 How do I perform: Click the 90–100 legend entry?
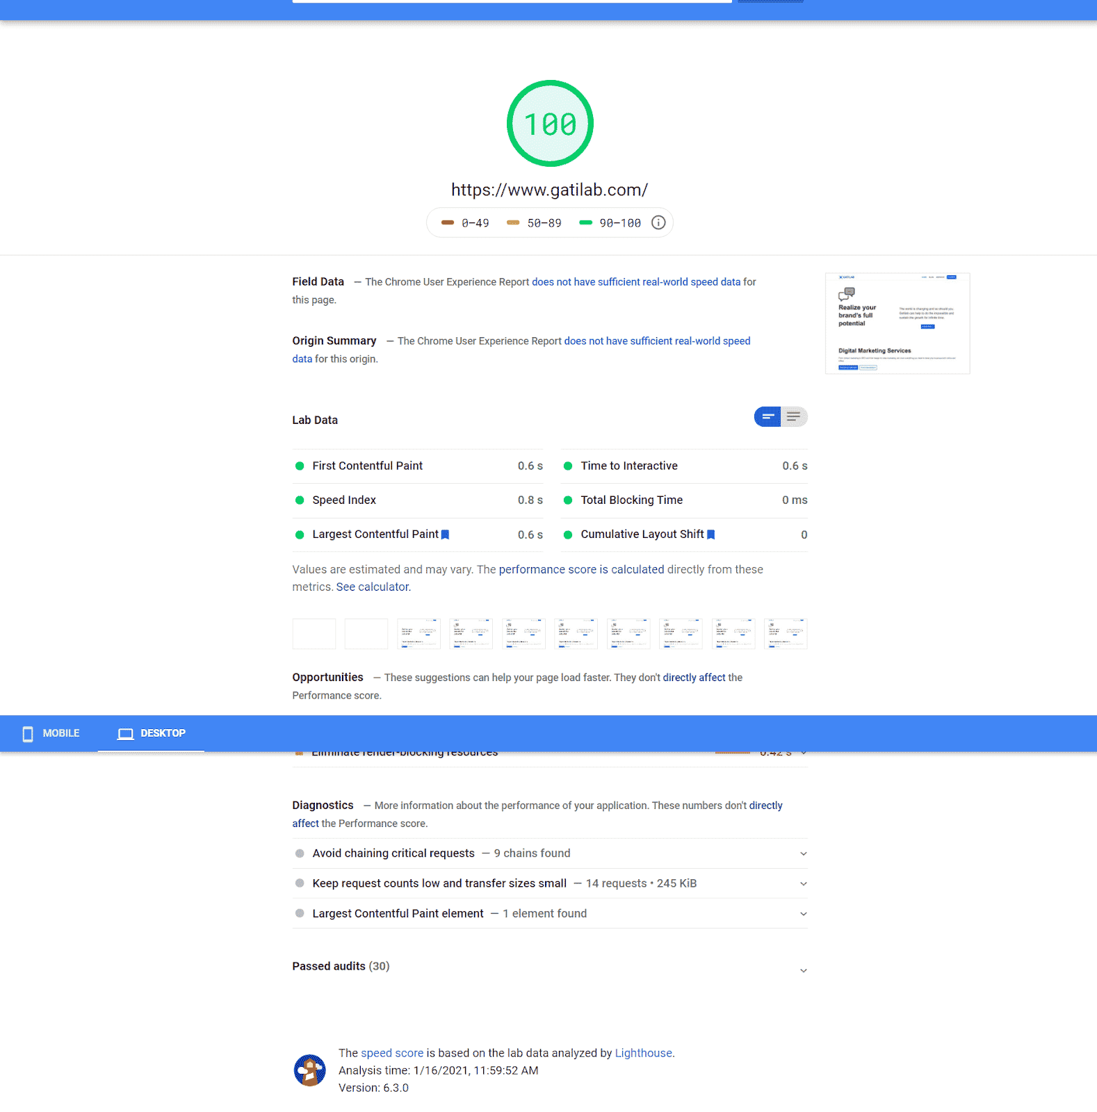point(610,223)
